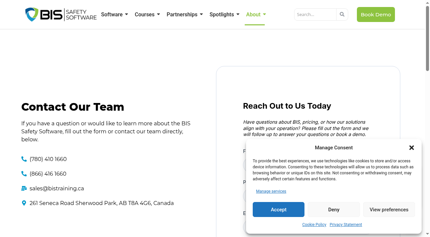Click the phone number (780) 410 1660
430x237 pixels.
(x=48, y=159)
